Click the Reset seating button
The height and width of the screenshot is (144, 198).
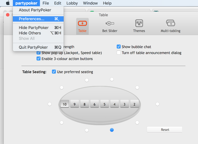pos(164,129)
